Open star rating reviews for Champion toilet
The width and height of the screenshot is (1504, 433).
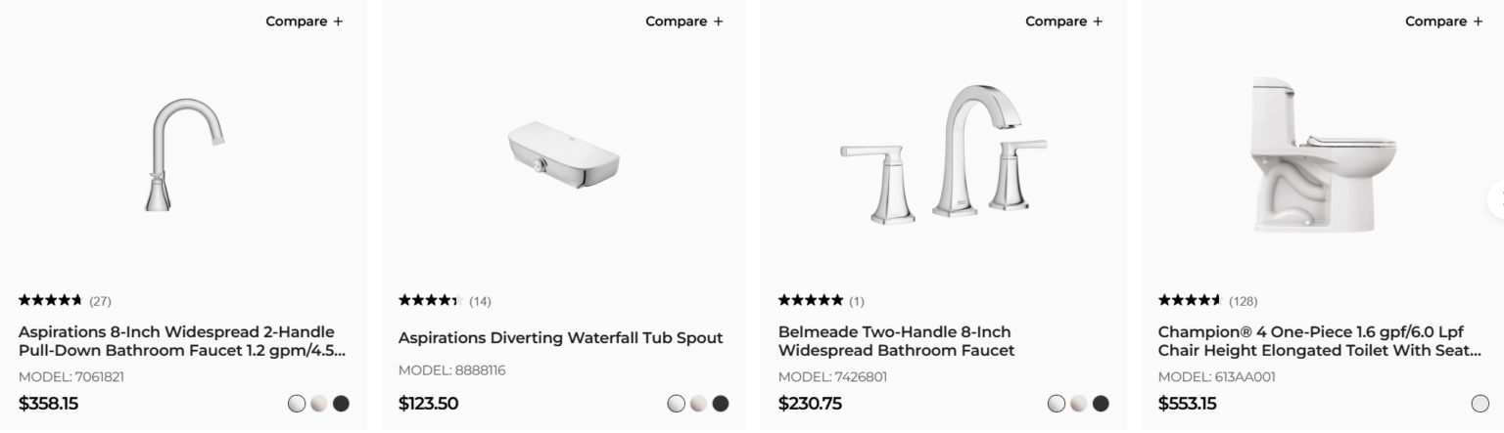(1190, 300)
